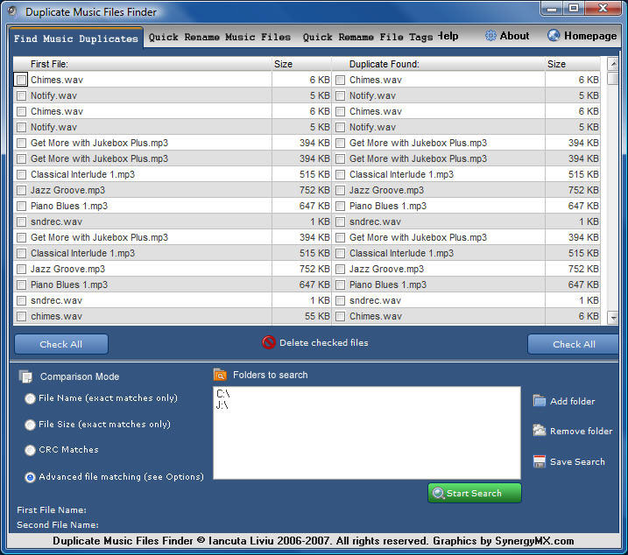
Task: Click the Start Search button
Action: pos(475,493)
